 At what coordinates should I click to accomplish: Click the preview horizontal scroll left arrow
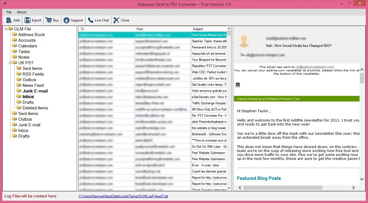click(240, 187)
